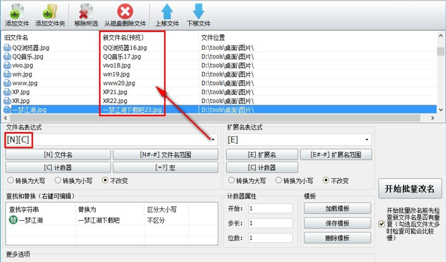Screen dimensions: 446x262
Task: Click the [=?] 宏 button
Action: tap(165, 167)
